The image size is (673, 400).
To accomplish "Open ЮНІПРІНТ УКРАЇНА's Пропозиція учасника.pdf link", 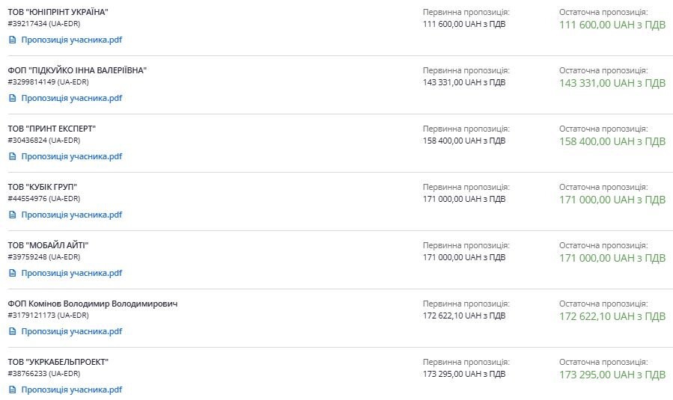I will [x=71, y=40].
